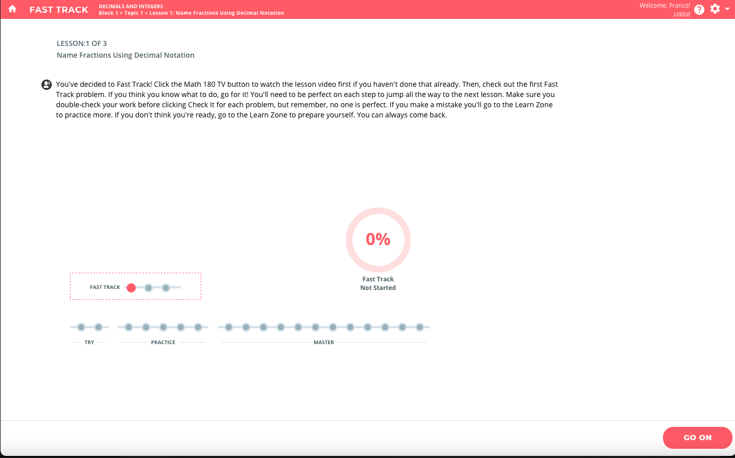Click the Logout link
The width and height of the screenshot is (735, 458).
click(682, 14)
